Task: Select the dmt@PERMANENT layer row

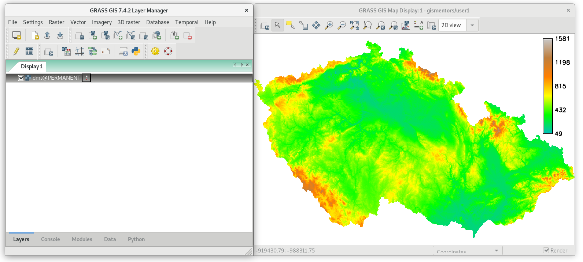Action: click(129, 78)
